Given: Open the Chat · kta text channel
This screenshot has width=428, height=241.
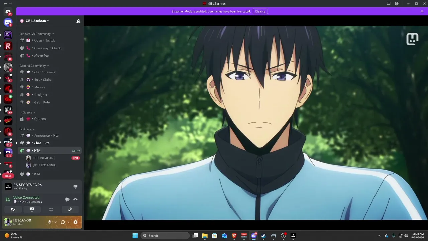Looking at the screenshot, I should pyautogui.click(x=49, y=143).
